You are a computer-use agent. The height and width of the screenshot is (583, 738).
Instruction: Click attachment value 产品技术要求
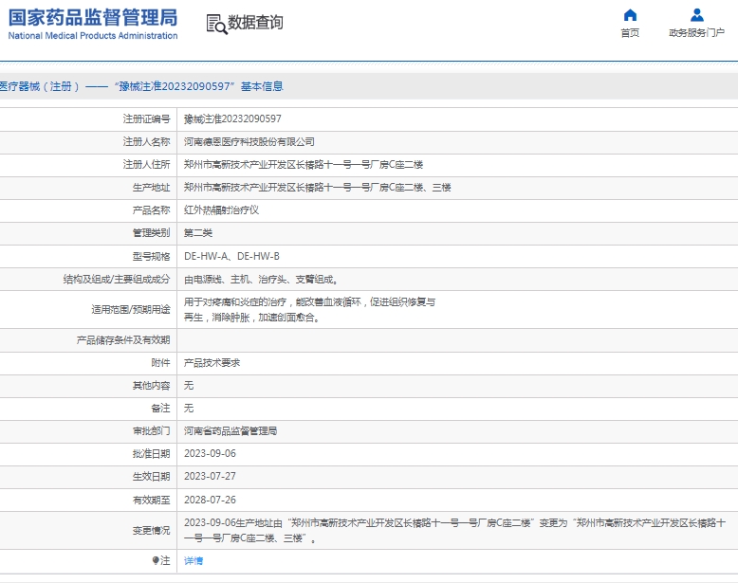click(212, 362)
